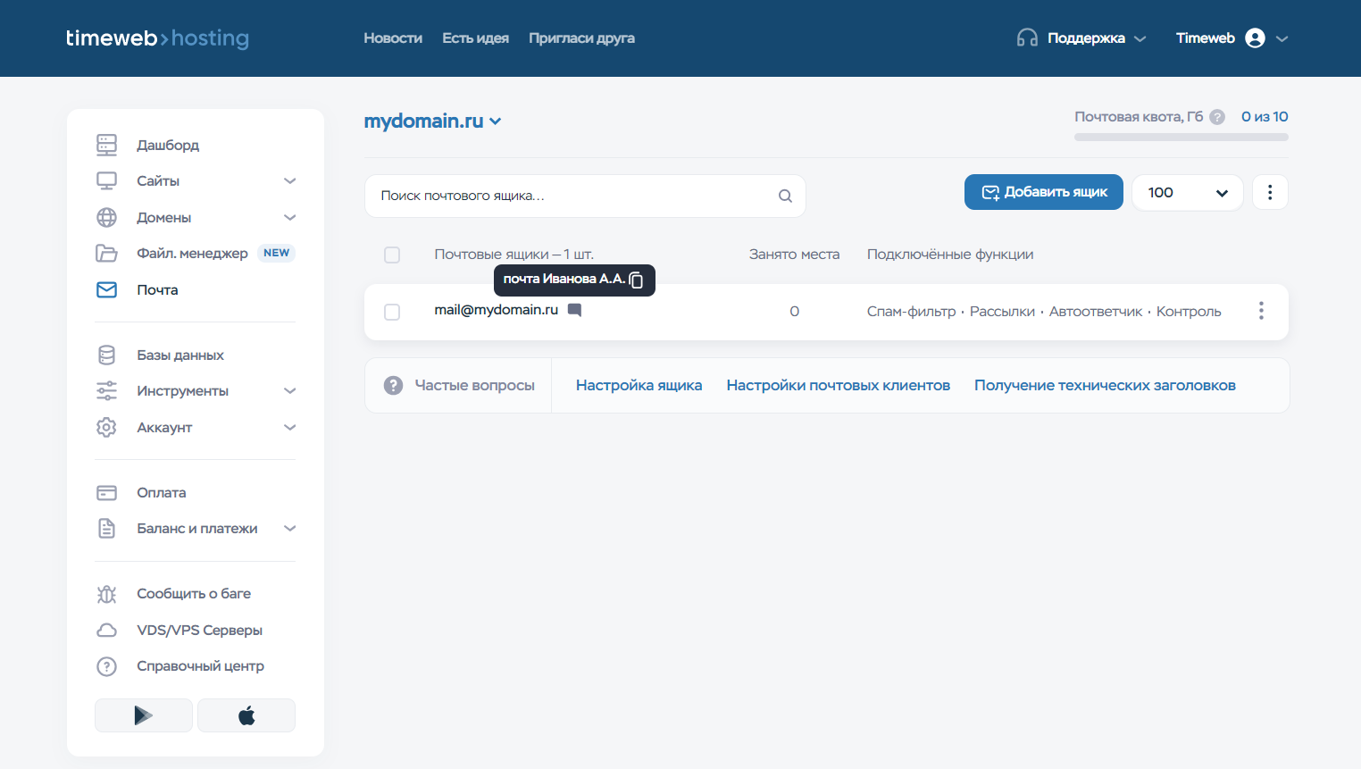The height and width of the screenshot is (769, 1361).
Task: Open the Google Play app link
Action: point(144,715)
